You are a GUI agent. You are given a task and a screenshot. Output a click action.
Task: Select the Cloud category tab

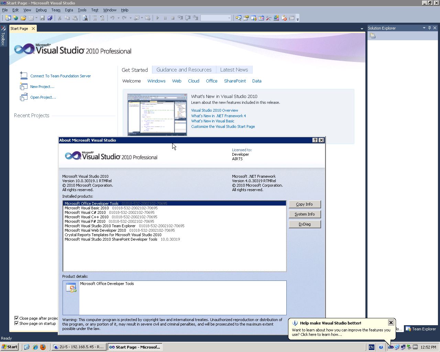194,81
